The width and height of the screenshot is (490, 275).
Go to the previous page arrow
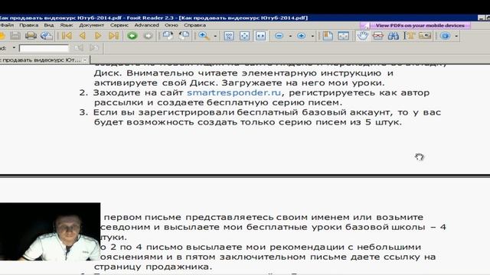[x=83, y=36]
